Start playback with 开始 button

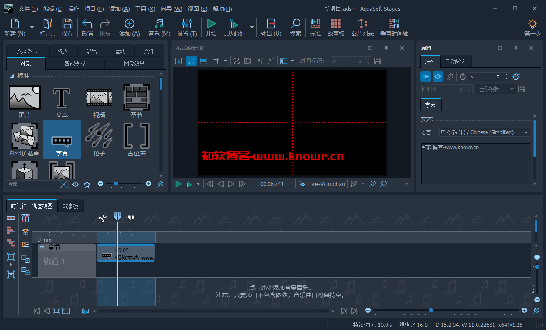[211, 28]
